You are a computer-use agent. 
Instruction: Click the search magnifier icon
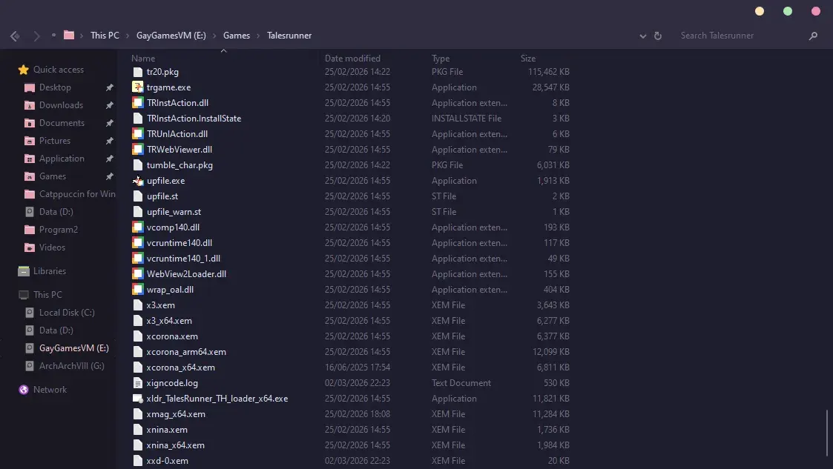click(813, 36)
